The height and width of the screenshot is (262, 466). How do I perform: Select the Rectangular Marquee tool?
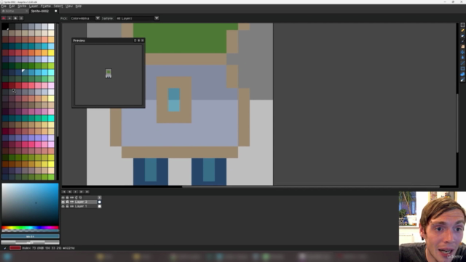[x=462, y=25]
